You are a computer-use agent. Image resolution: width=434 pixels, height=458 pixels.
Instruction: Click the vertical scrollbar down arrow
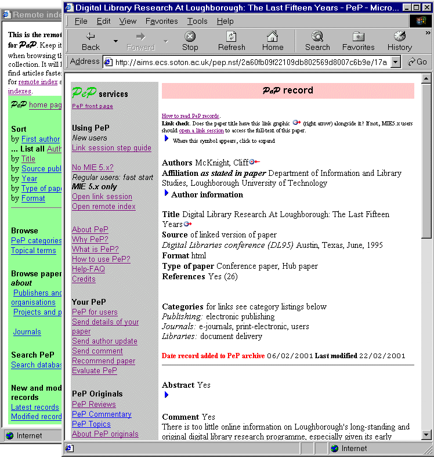pyautogui.click(x=426, y=435)
